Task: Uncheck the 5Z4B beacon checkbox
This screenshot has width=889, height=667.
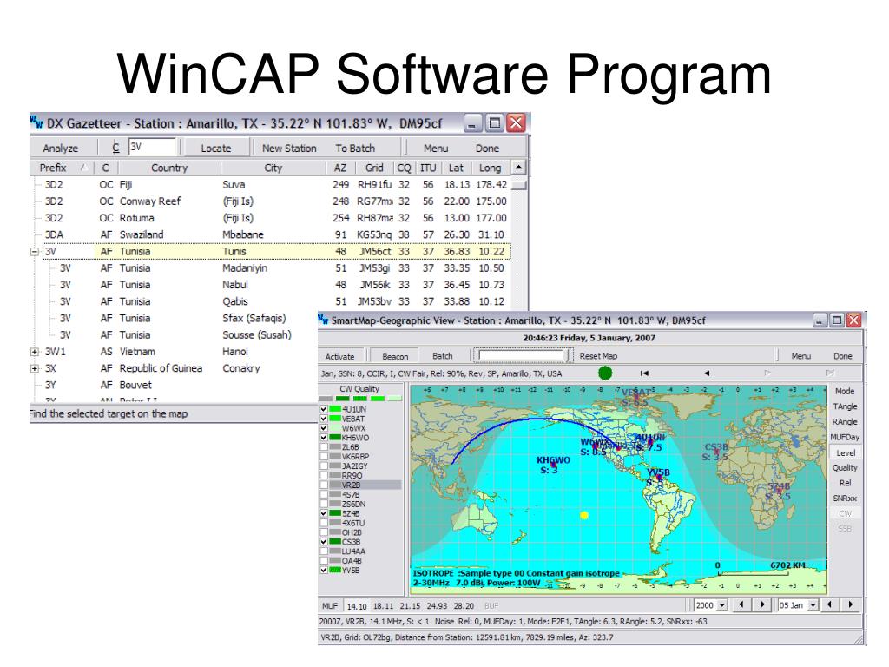Action: coord(324,513)
